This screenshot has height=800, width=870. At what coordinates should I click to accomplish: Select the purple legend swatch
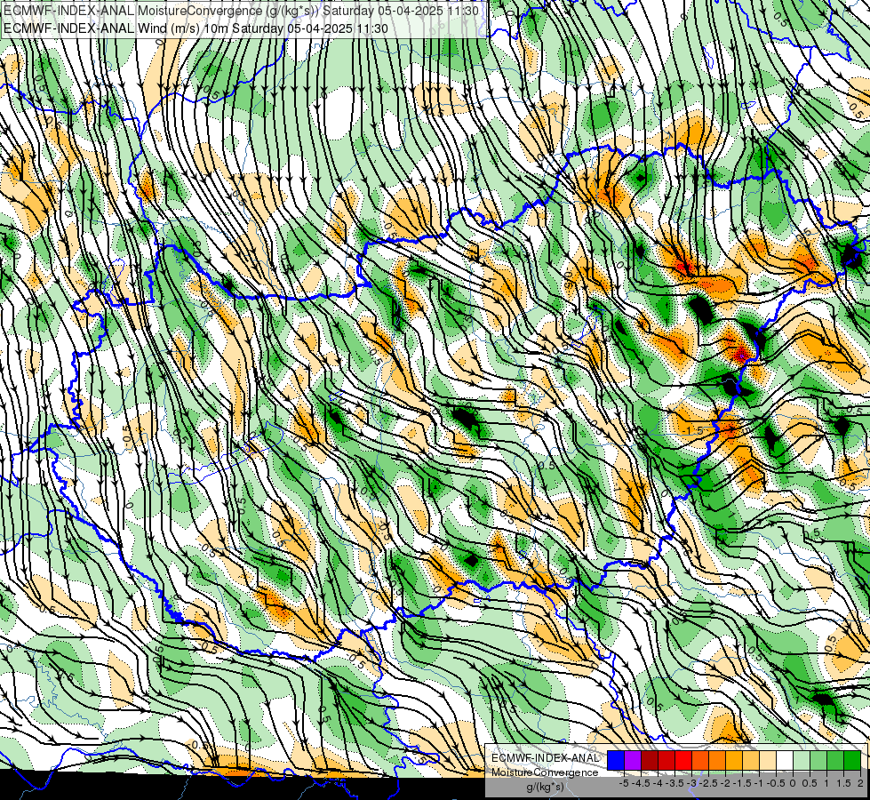[633, 760]
